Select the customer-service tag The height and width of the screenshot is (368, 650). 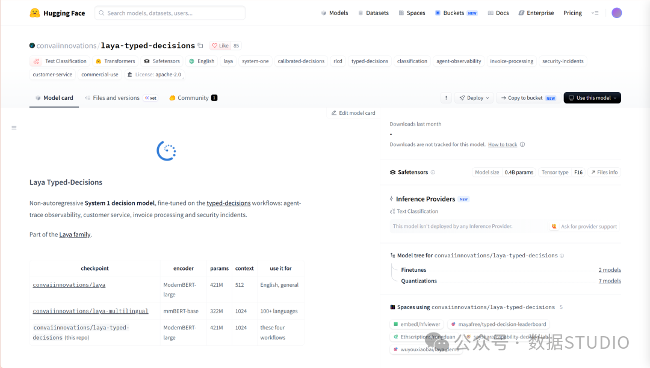(x=52, y=75)
